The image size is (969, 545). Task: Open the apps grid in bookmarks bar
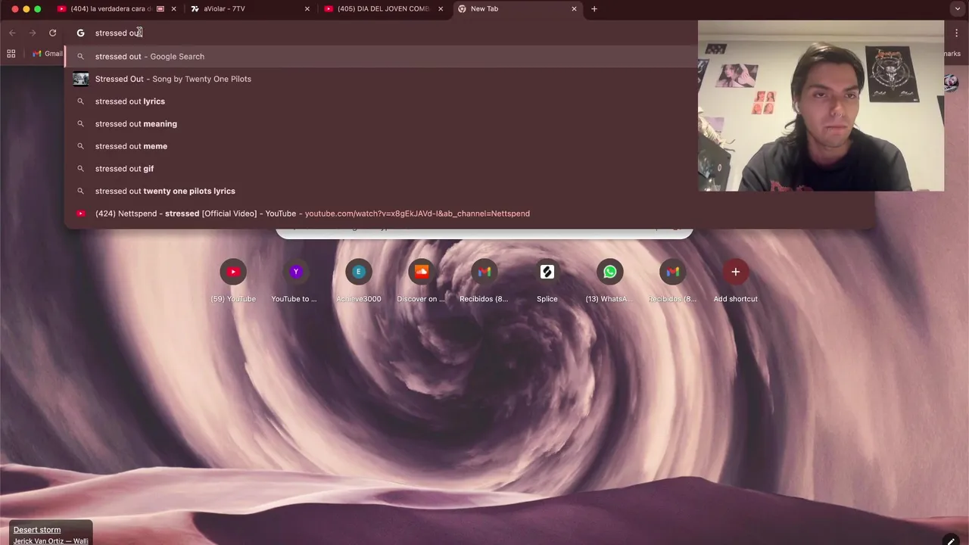tap(11, 54)
